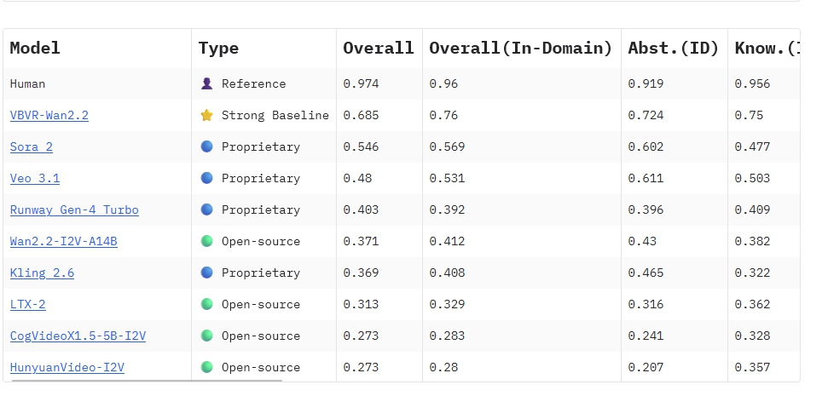Viewport: 828px width, 396px height.
Task: Select Human's Abst.(ID) value 0.919
Action: pos(646,83)
